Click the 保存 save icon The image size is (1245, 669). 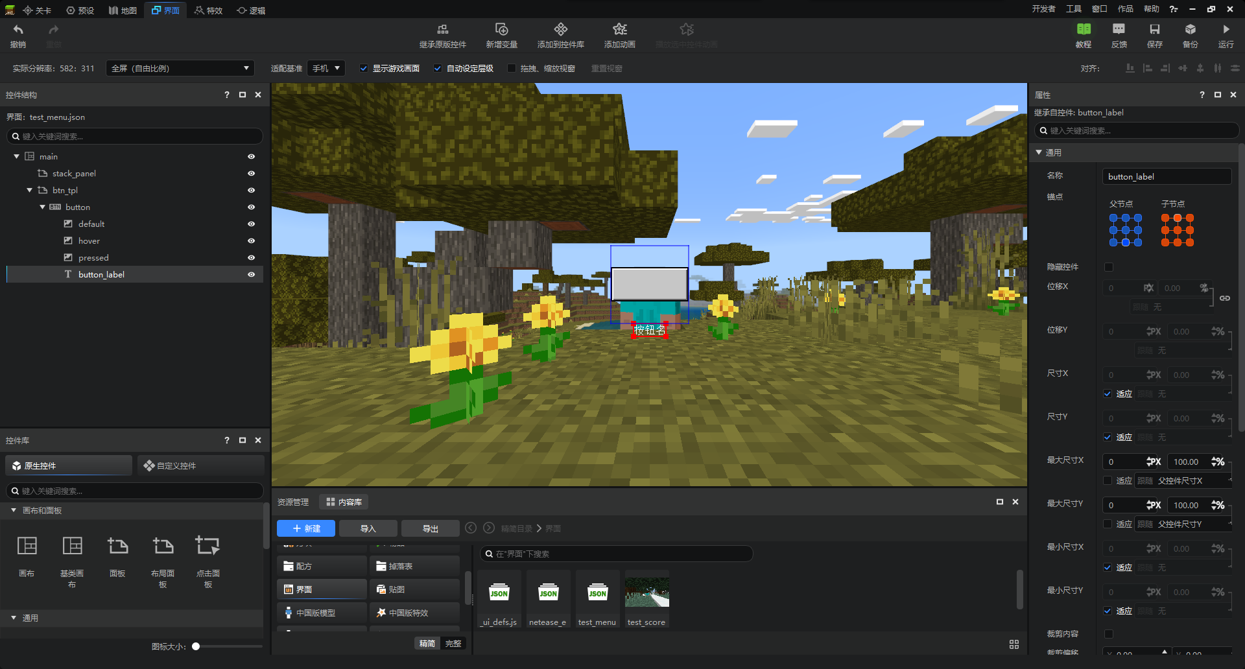[x=1155, y=29]
